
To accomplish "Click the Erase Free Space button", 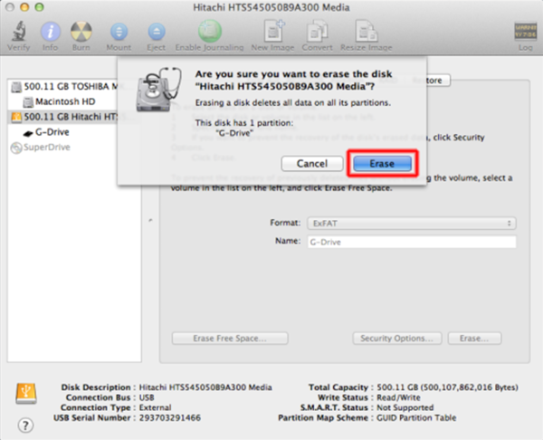I will [x=230, y=338].
